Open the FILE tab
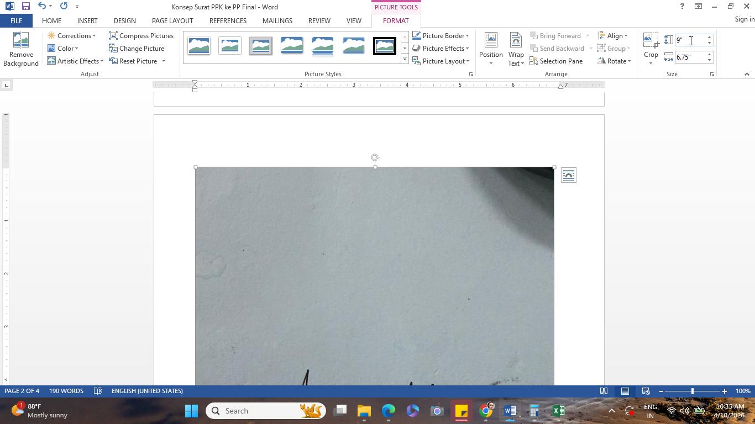 coord(16,21)
